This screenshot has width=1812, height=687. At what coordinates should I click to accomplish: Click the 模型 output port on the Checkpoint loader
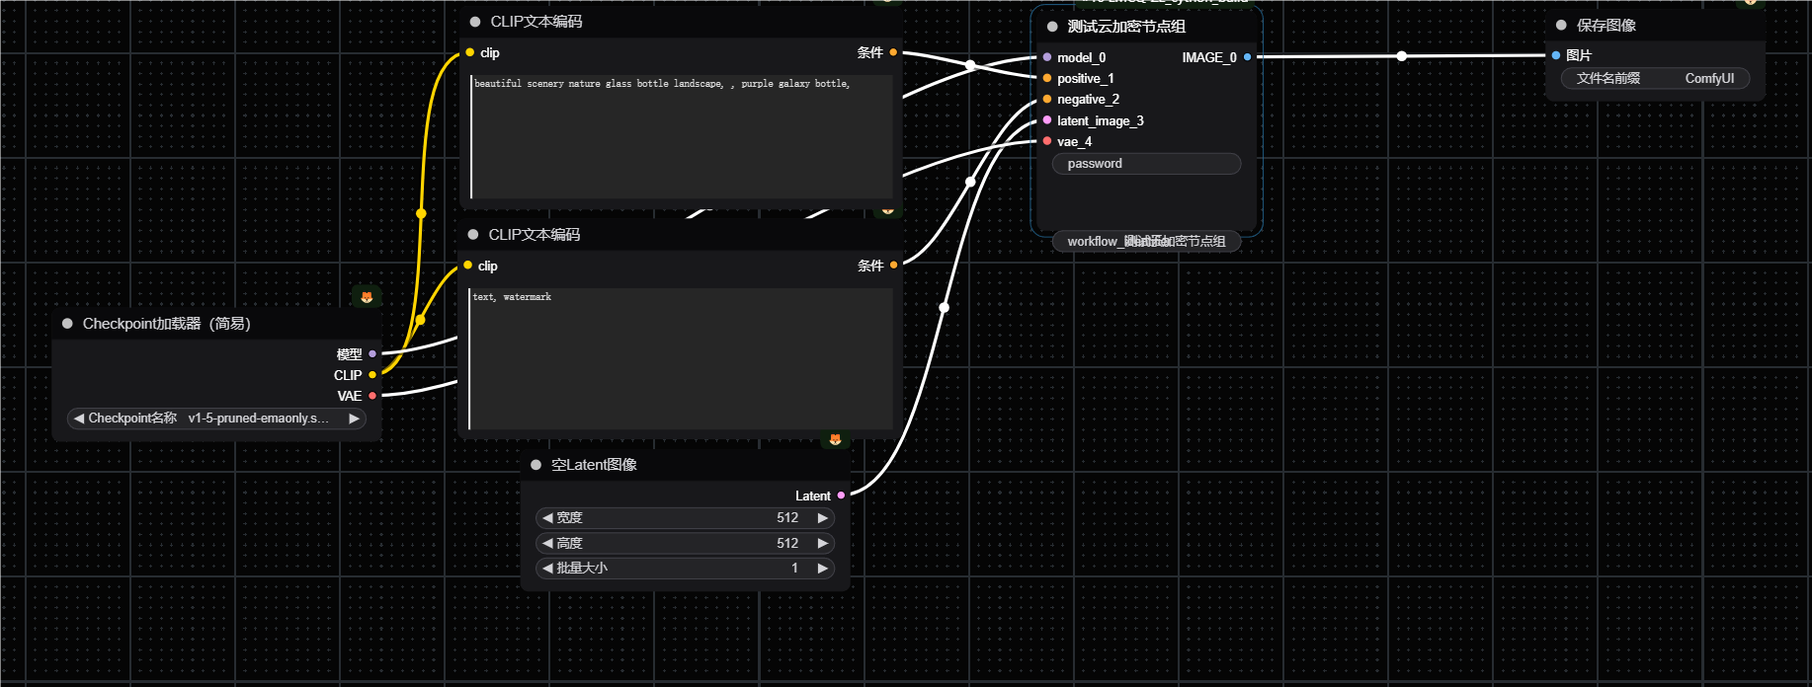372,353
